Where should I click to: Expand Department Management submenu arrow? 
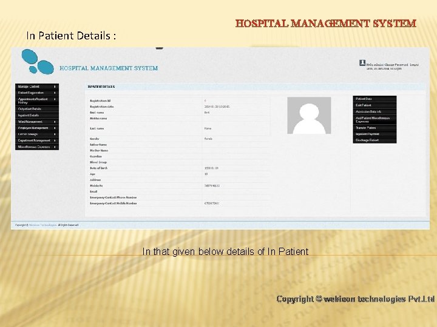(x=55, y=140)
